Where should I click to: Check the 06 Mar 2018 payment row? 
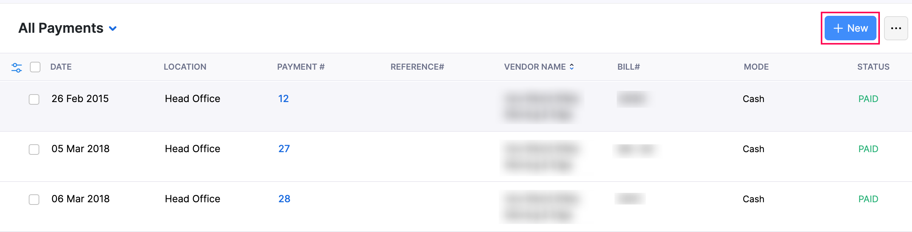click(34, 200)
